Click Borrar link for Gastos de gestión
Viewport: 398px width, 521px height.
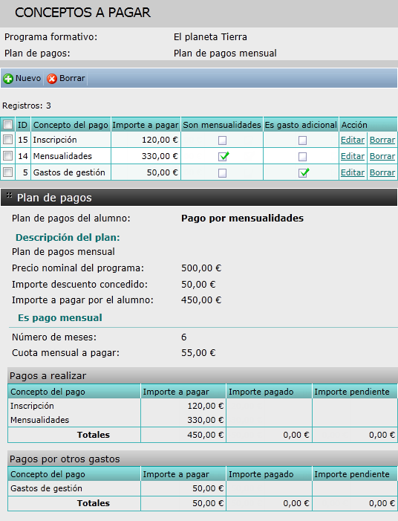[382, 172]
